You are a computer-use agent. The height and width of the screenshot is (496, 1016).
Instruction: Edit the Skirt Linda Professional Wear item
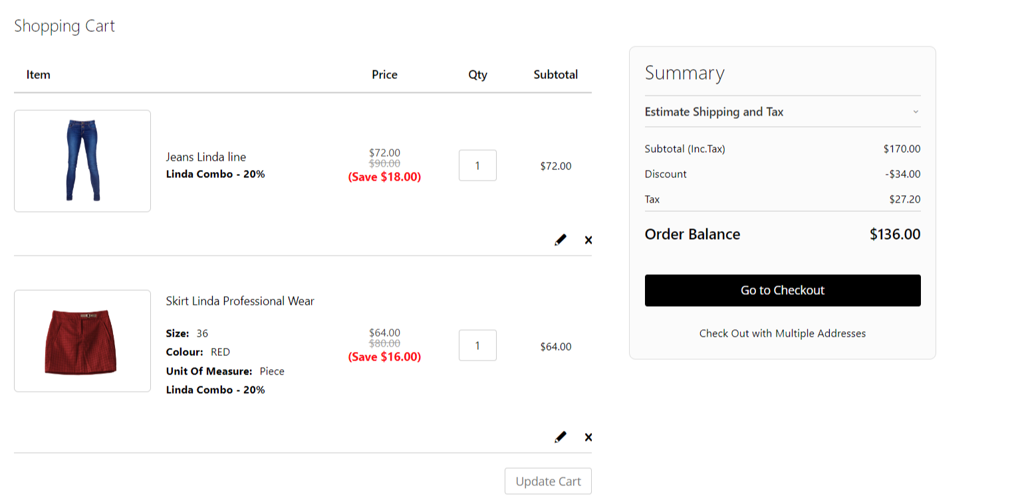point(561,437)
